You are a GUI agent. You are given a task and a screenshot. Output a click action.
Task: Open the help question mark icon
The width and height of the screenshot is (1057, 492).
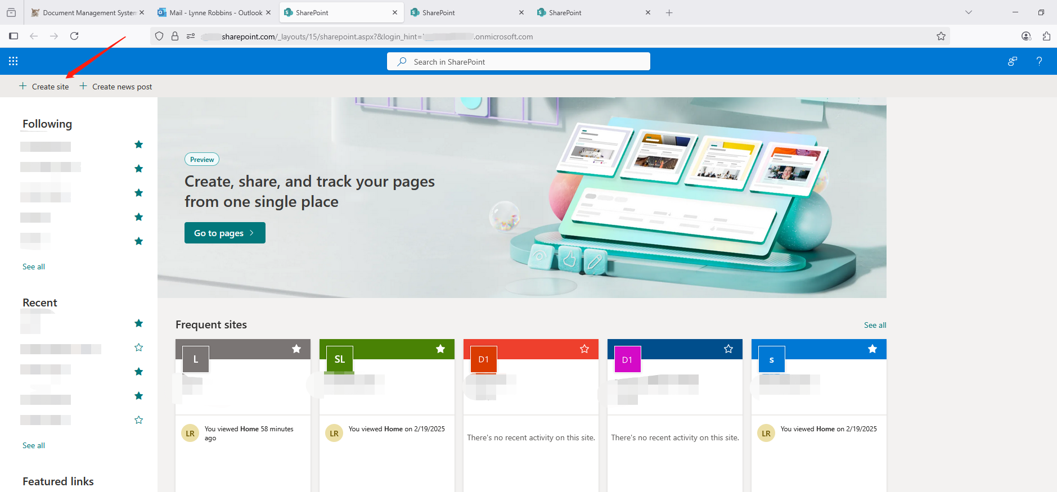[x=1039, y=61]
